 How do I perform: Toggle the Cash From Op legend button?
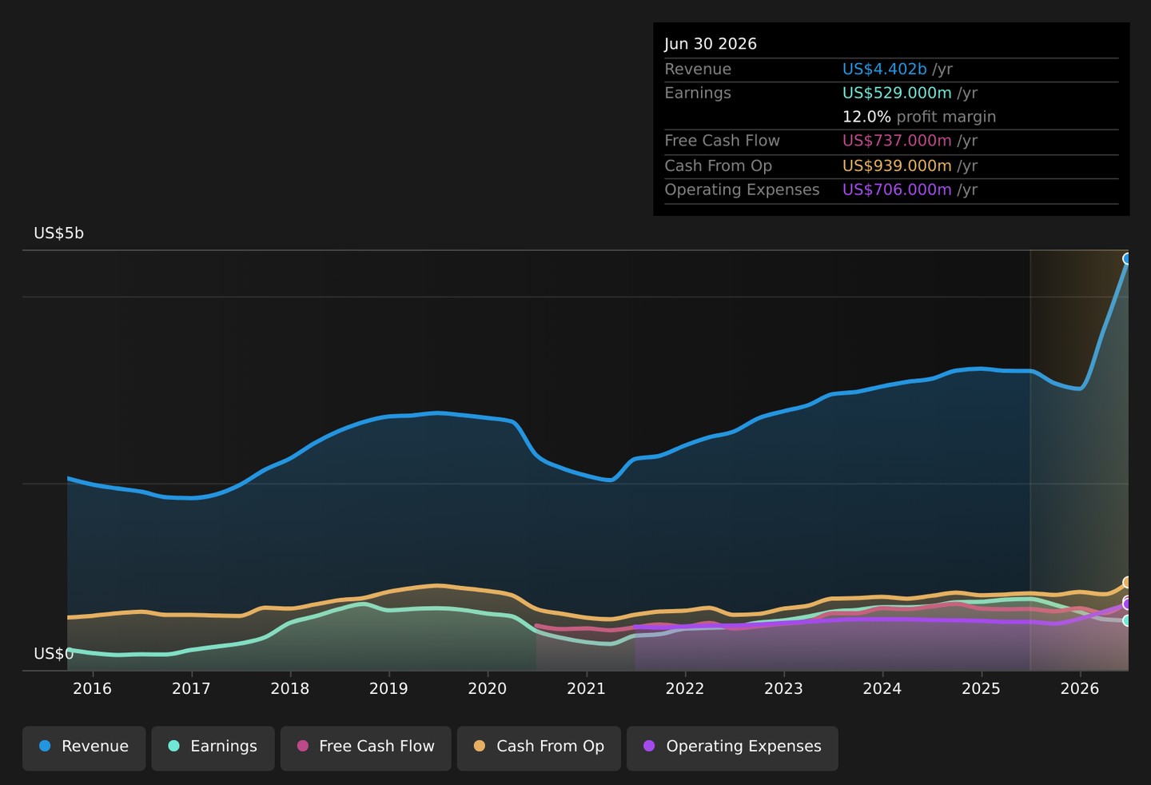pos(539,748)
